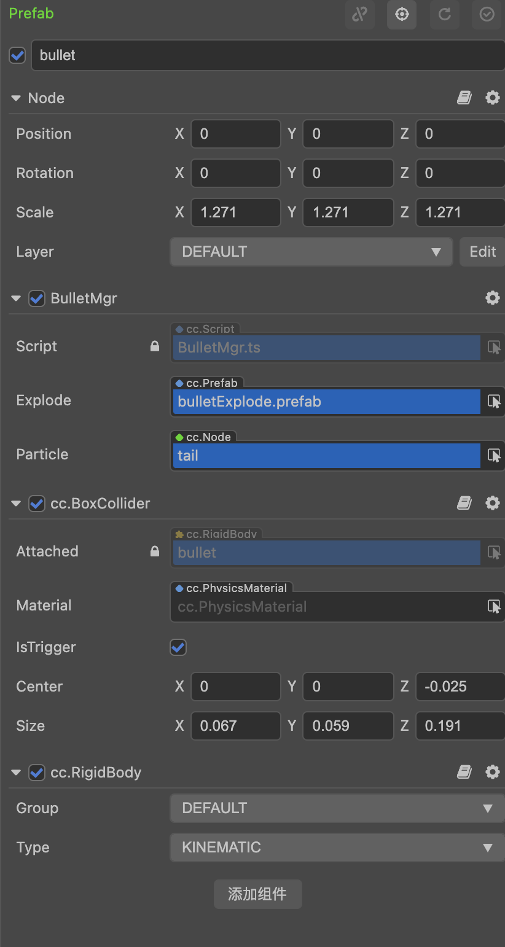Click the locate prefab target icon
The width and height of the screenshot is (505, 947).
[x=402, y=14]
